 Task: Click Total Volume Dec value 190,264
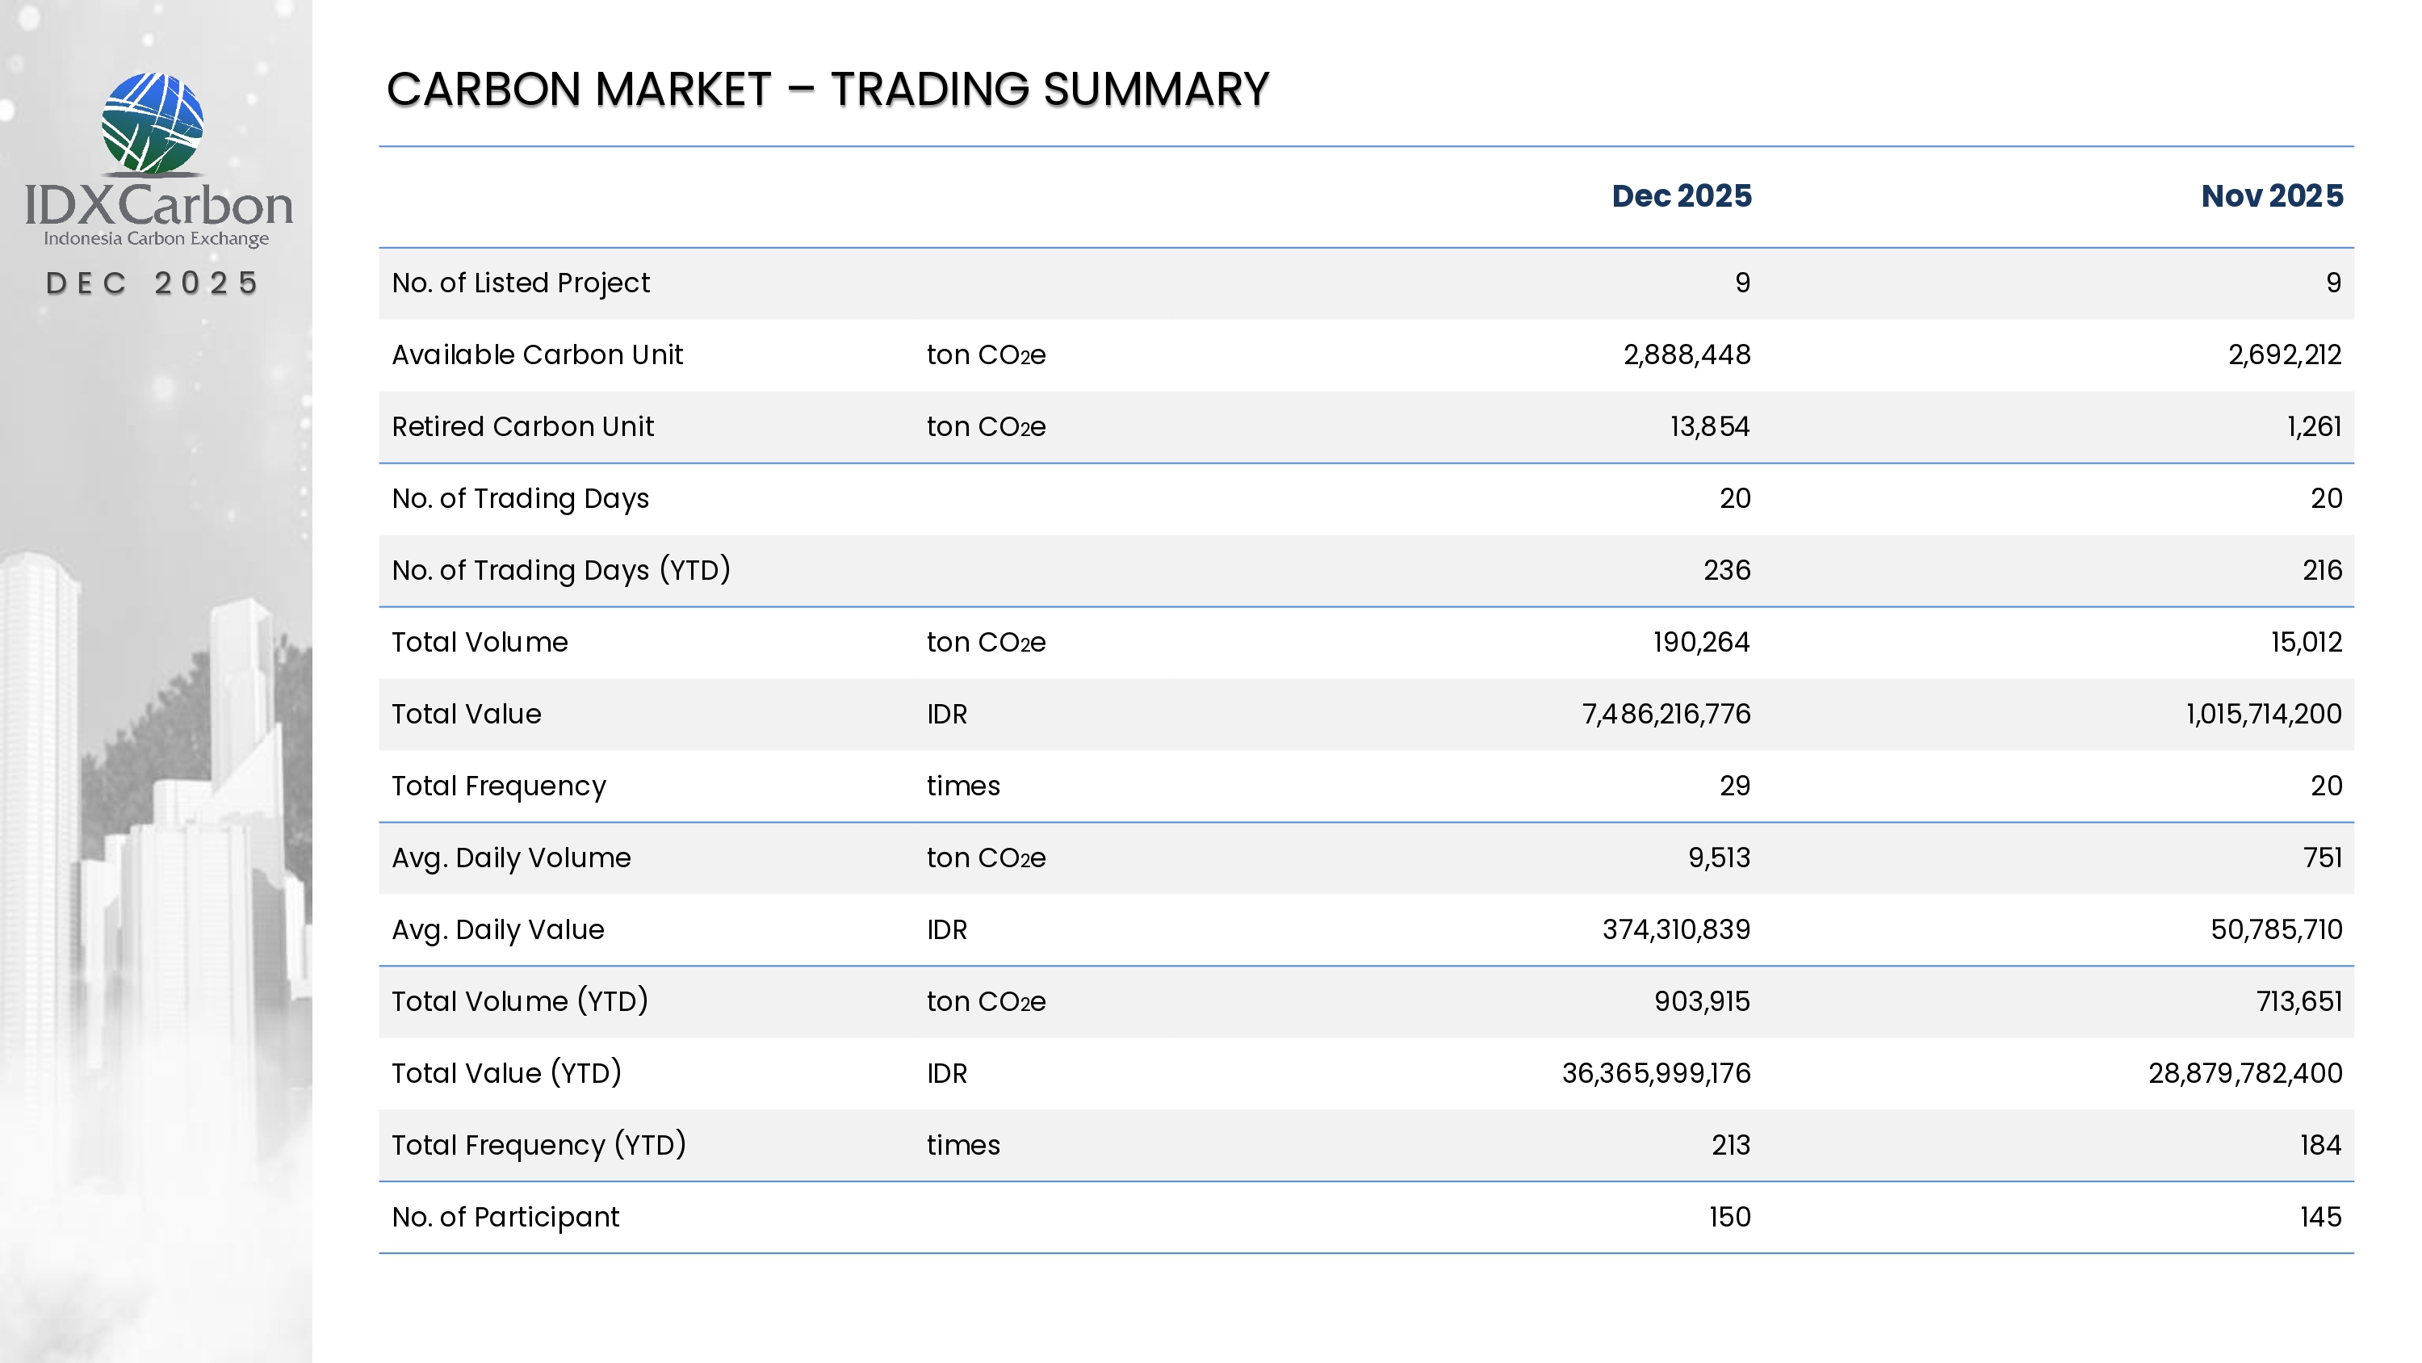(x=1701, y=643)
